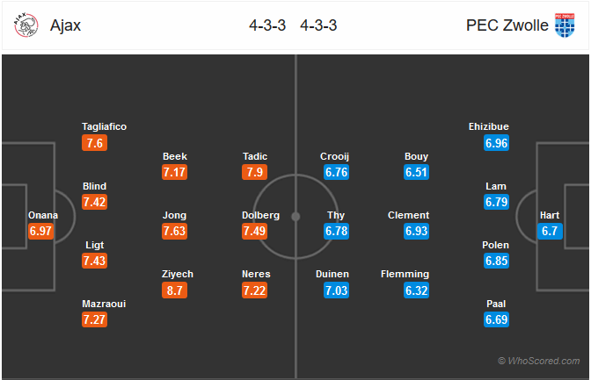Select Tadic's 7.9 rating badge
591x380 pixels.
pos(254,172)
